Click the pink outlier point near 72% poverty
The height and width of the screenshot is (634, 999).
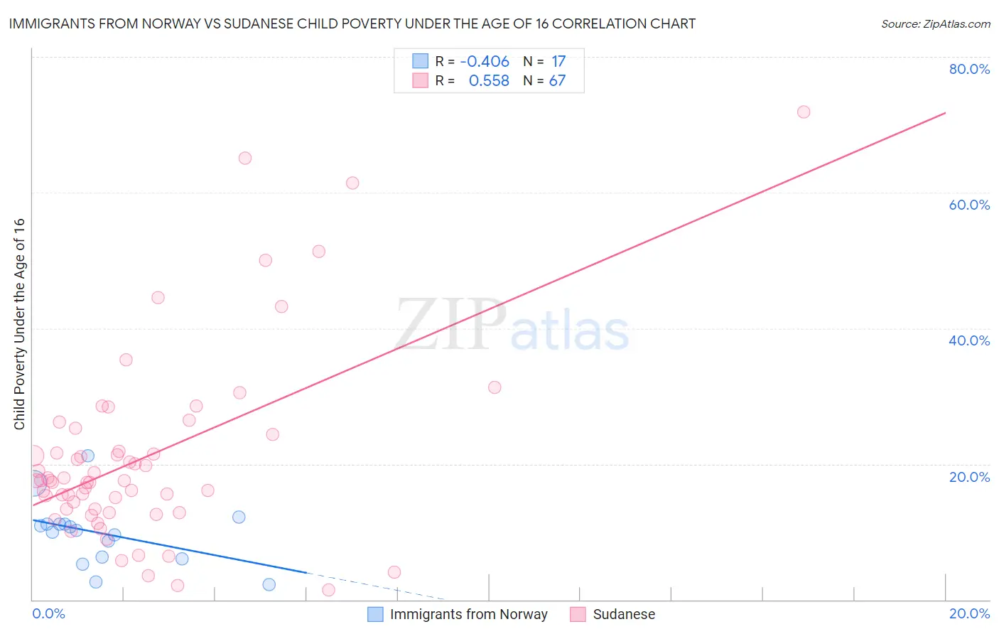click(x=804, y=112)
